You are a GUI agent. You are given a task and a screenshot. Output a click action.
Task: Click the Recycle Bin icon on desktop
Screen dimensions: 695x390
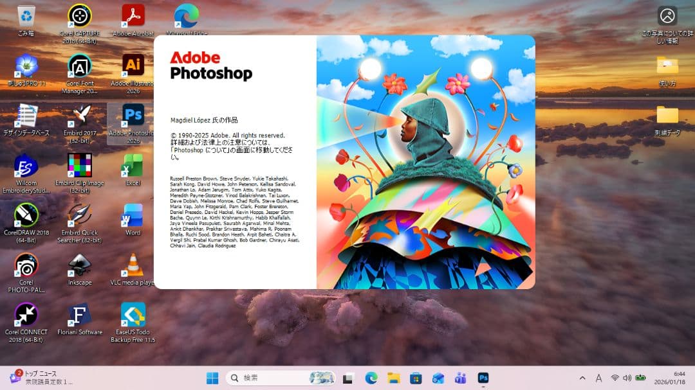coord(26,15)
